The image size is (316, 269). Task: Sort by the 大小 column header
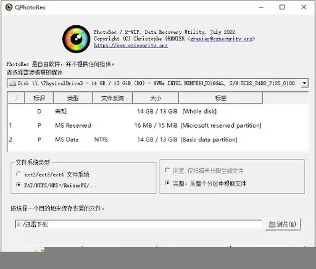(156, 98)
